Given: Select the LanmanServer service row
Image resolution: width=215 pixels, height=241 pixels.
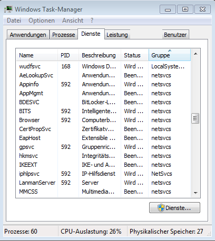Looking at the screenshot, I should click(x=103, y=183).
